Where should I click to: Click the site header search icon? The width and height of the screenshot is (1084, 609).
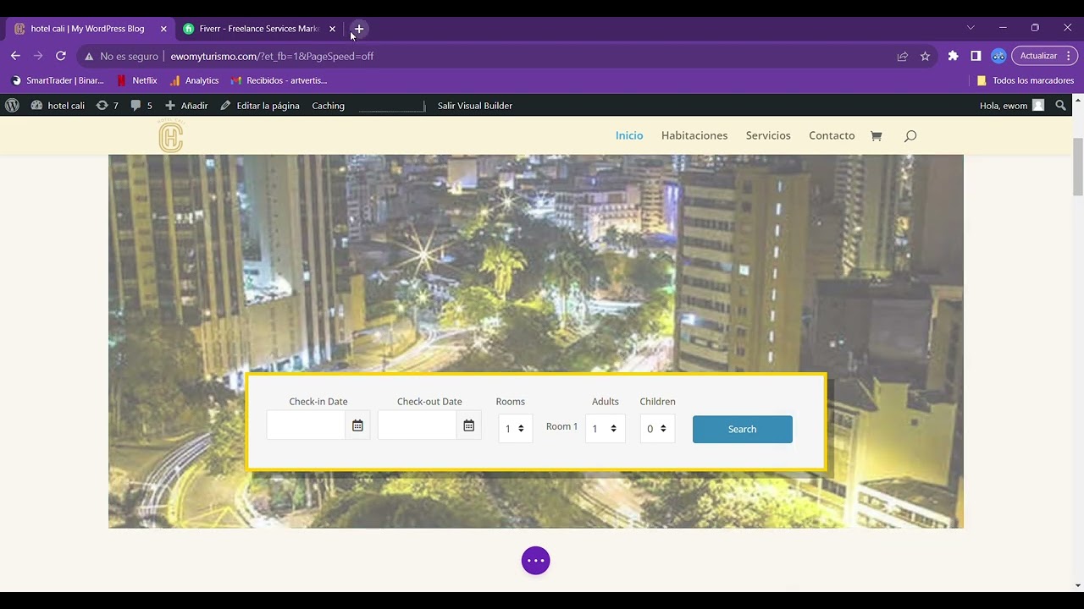click(910, 136)
